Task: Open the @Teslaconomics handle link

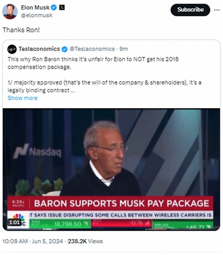Action: click(x=92, y=49)
